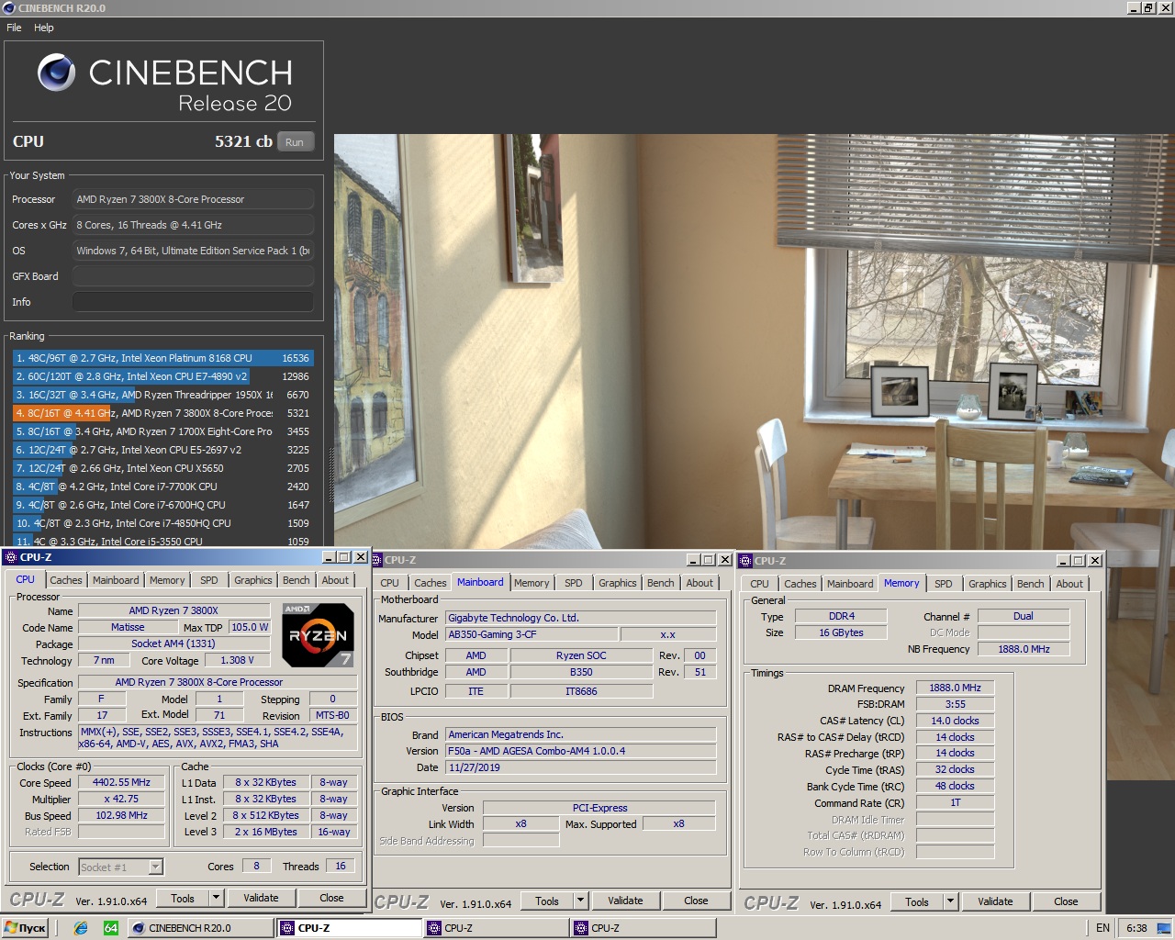Switch to Graphics tab in CPU-Z timings window
Image resolution: width=1175 pixels, height=940 pixels.
pyautogui.click(x=988, y=584)
